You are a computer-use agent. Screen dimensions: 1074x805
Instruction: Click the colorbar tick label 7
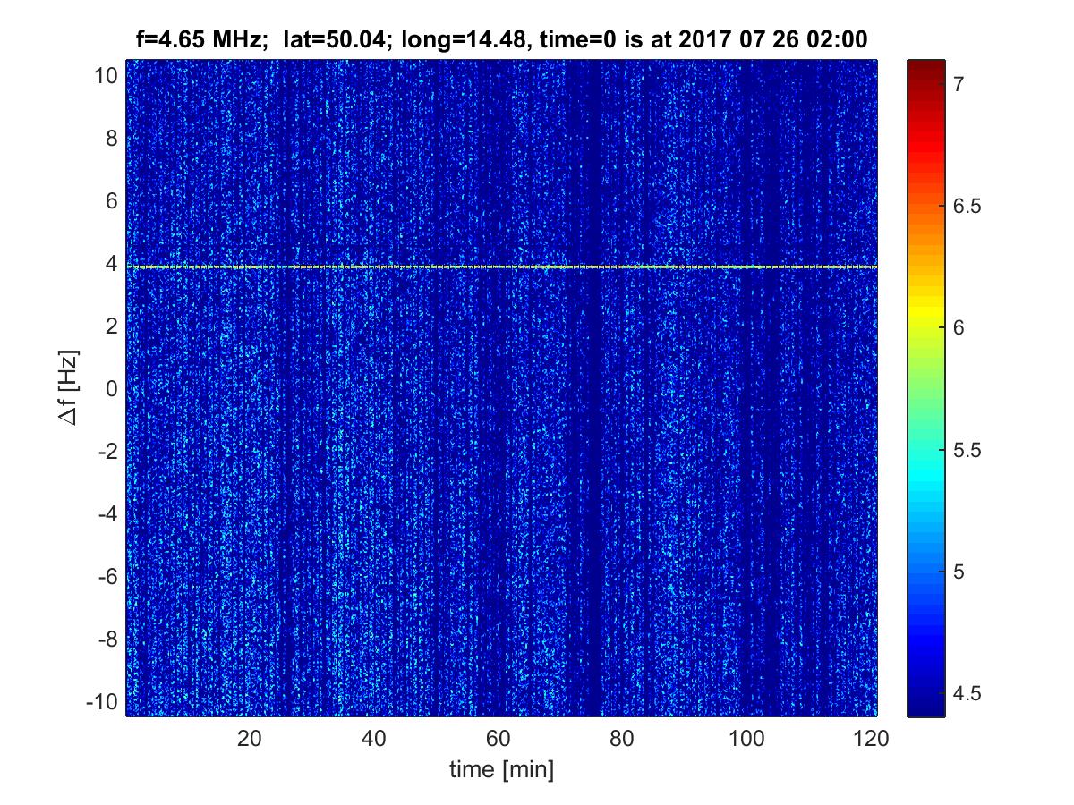click(958, 84)
